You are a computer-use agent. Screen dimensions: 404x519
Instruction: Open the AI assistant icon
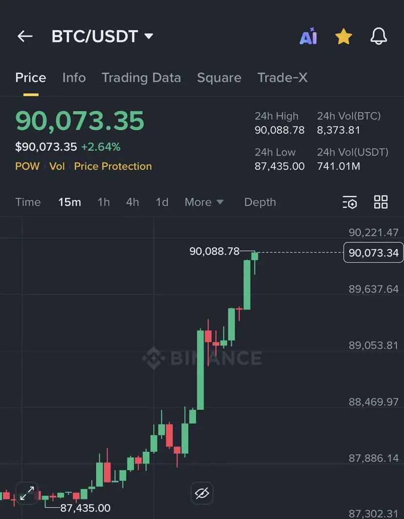(308, 37)
